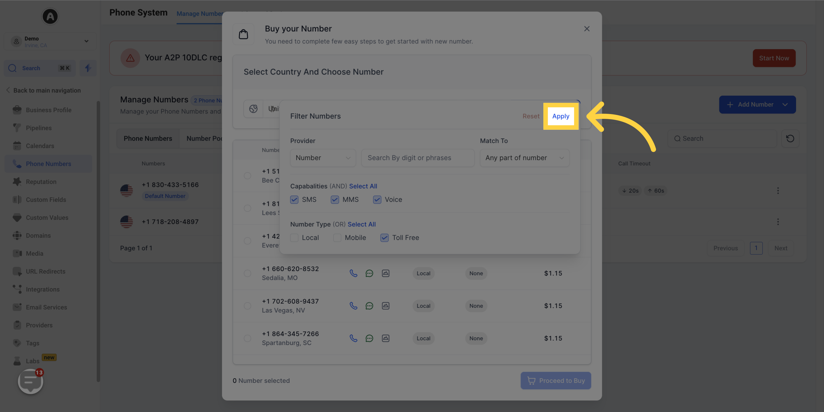The height and width of the screenshot is (412, 824).
Task: Click the Reset filters link
Action: tap(531, 116)
